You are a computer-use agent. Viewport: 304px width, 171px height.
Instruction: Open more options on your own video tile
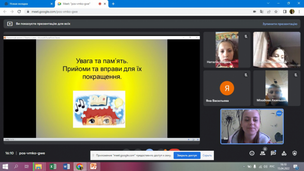coord(279,113)
